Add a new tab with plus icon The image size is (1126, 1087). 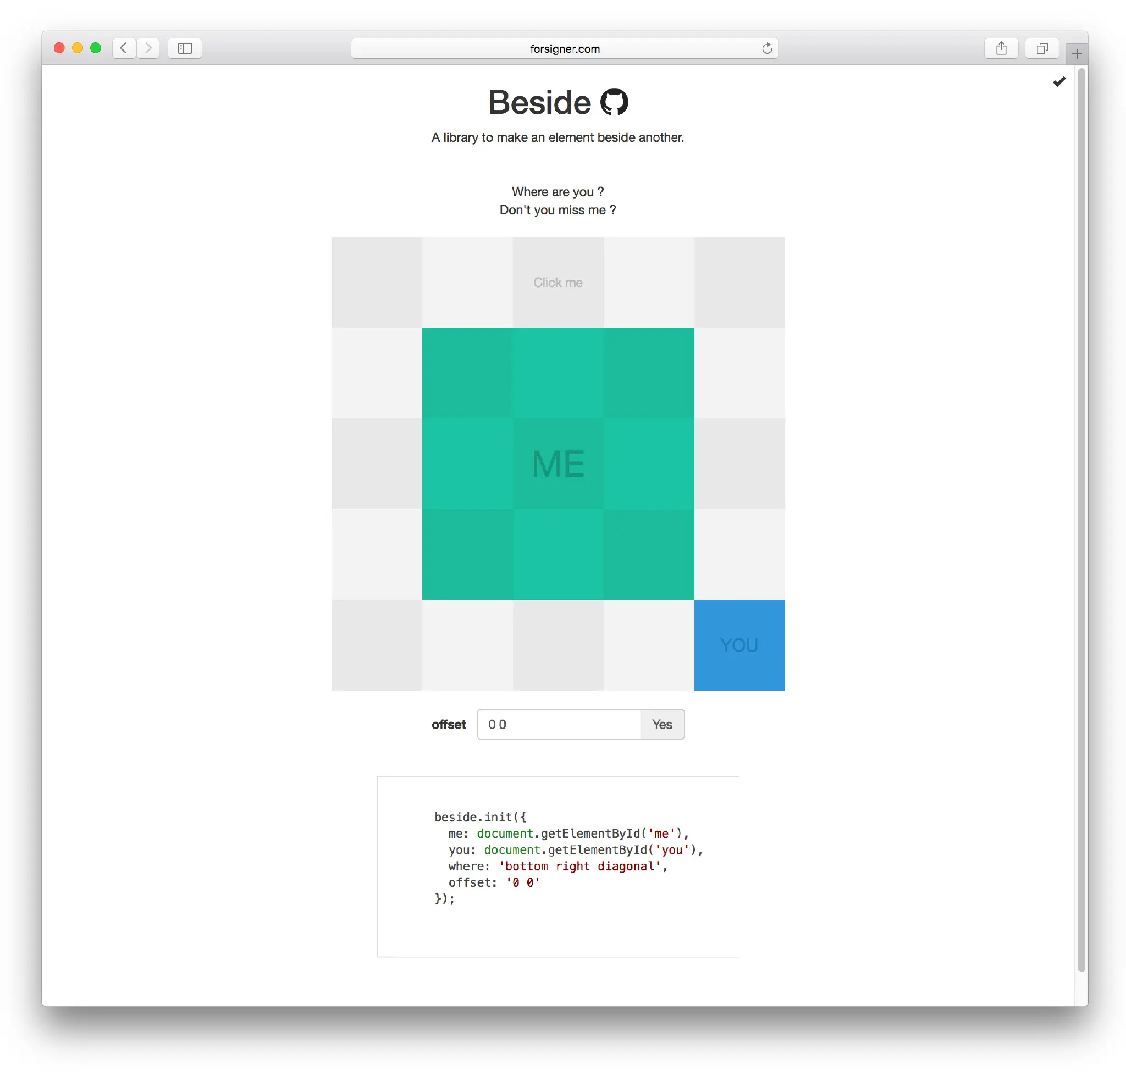tap(1077, 54)
